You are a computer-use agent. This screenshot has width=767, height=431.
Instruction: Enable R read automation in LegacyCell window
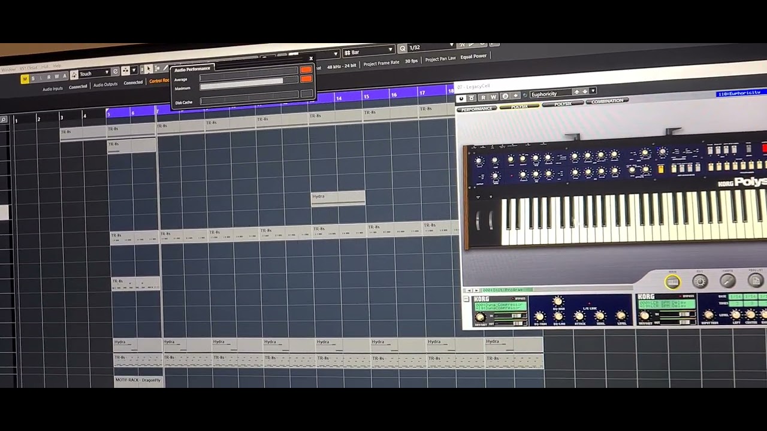pyautogui.click(x=483, y=98)
